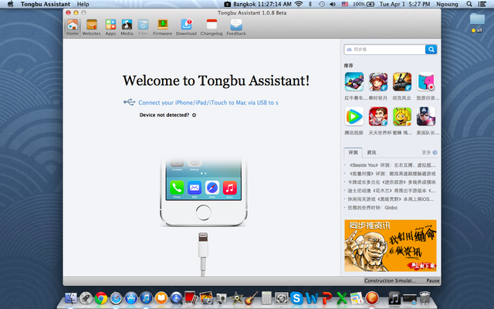
Task: Open the Home toolbar section
Action: 72,27
